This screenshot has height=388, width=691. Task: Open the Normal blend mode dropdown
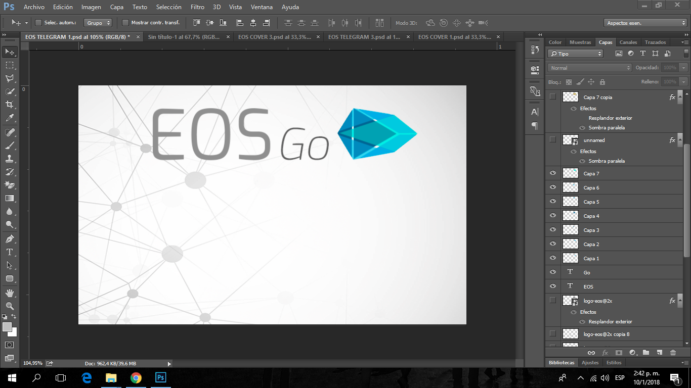tap(590, 68)
